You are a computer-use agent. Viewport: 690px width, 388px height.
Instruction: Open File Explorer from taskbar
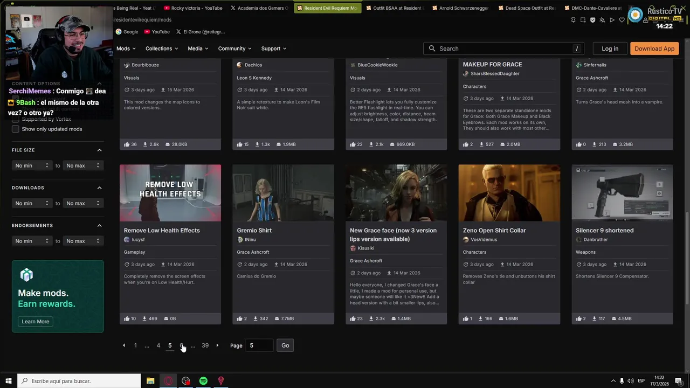coord(150,381)
